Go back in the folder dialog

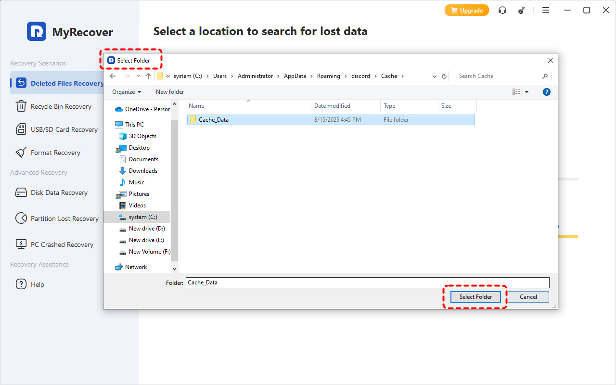point(113,76)
